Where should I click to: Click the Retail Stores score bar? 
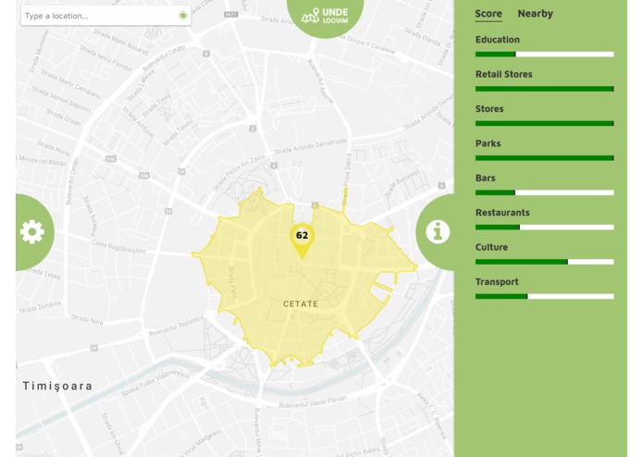pyautogui.click(x=544, y=89)
